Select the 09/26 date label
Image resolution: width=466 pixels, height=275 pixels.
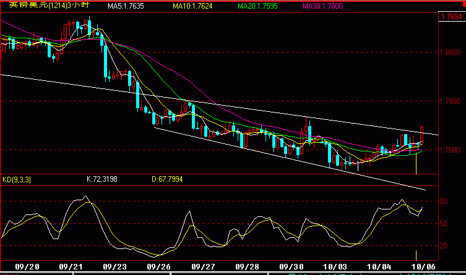[x=158, y=267]
